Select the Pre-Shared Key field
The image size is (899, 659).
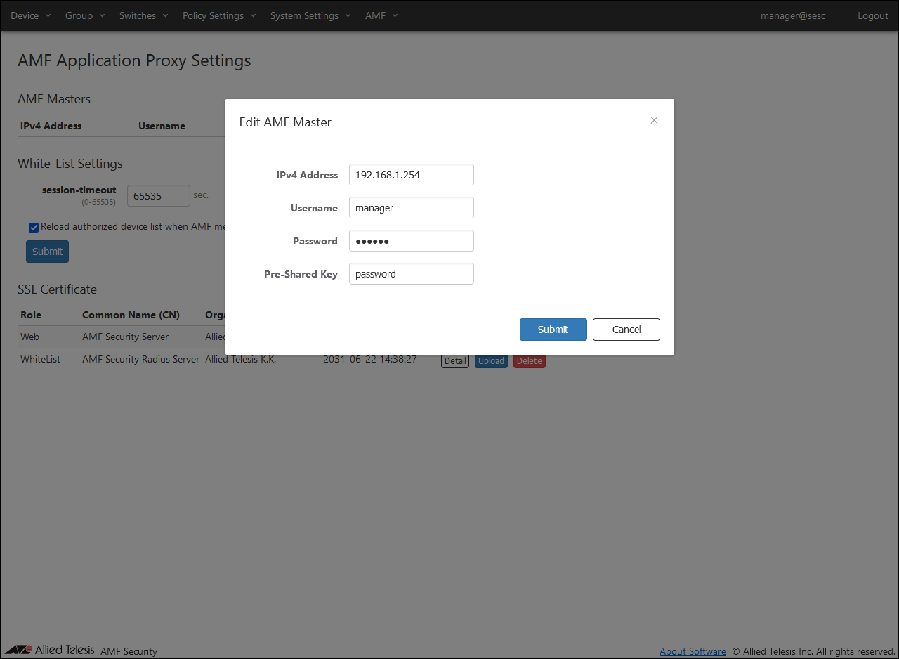[411, 274]
